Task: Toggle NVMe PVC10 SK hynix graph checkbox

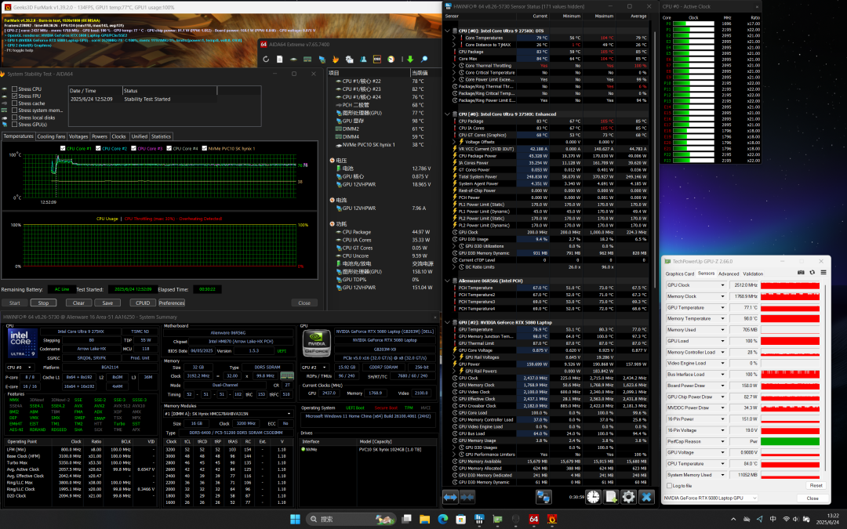Action: pyautogui.click(x=204, y=148)
